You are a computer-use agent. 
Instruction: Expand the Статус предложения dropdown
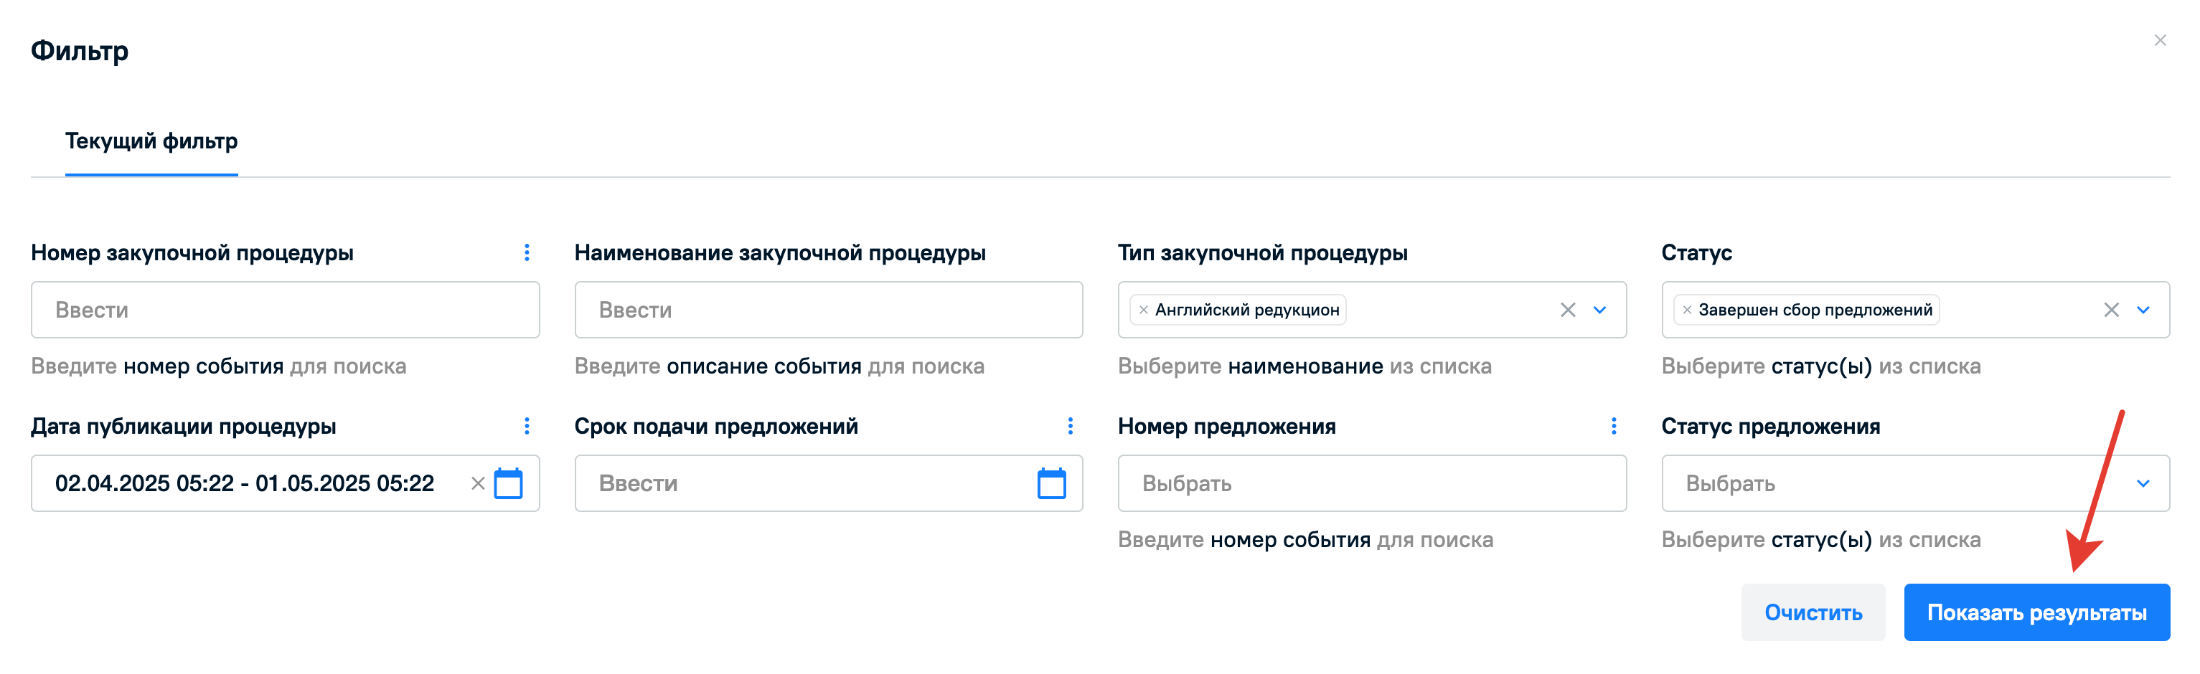point(2143,484)
